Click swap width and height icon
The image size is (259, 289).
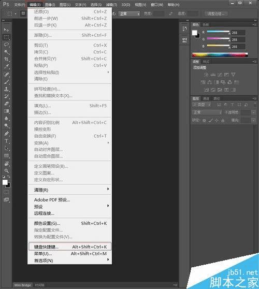coord(171,13)
